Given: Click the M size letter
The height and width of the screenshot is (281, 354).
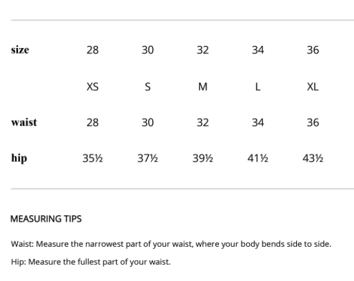Looking at the screenshot, I should (x=203, y=87).
